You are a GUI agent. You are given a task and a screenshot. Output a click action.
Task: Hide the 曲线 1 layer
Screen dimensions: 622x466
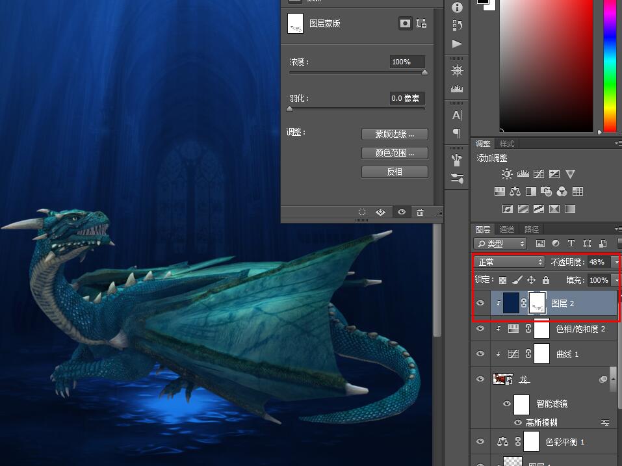[480, 354]
